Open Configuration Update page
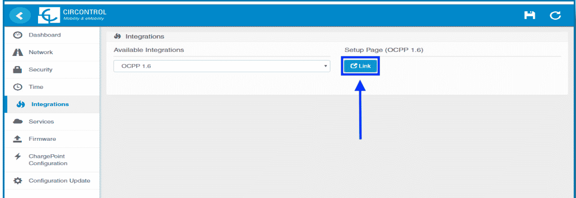The width and height of the screenshot is (576, 198). [52, 181]
